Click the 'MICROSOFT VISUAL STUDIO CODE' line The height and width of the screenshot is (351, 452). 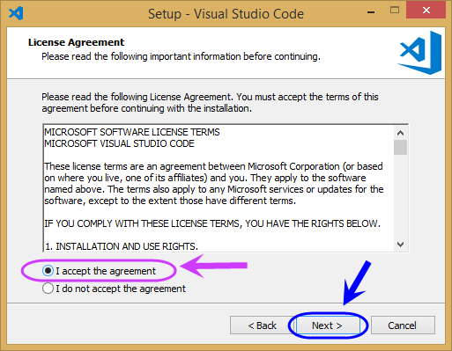[119, 143]
